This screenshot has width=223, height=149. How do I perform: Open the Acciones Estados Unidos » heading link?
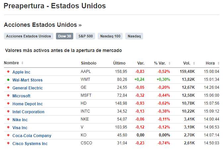42,25
